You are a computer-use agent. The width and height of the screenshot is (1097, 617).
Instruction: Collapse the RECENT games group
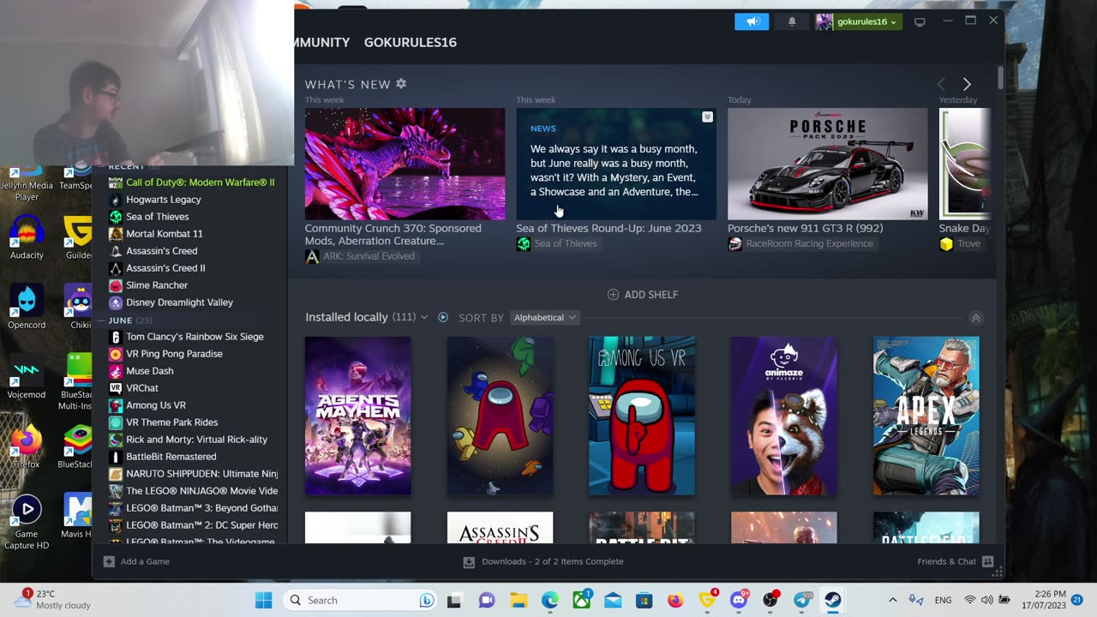pyautogui.click(x=101, y=166)
